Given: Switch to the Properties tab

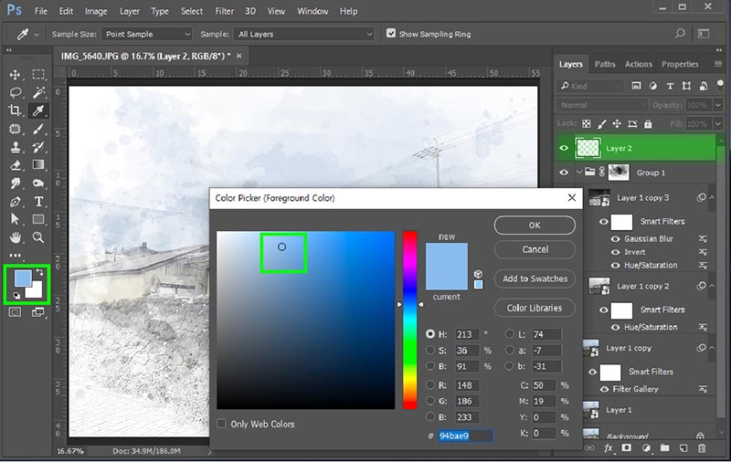Looking at the screenshot, I should [680, 64].
